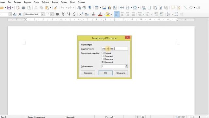Open the Формат menu
The height and width of the screenshot is (118, 209).
(x=27, y=2)
